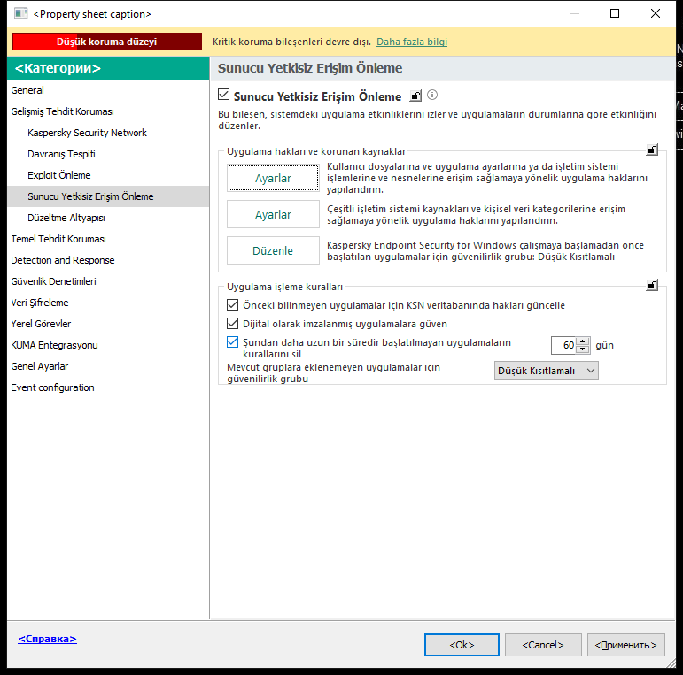
Task: Click the 60 days input field
Action: click(x=563, y=345)
